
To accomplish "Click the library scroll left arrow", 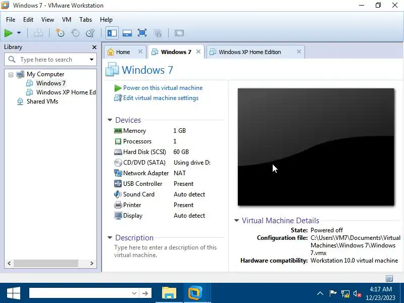I will [x=9, y=263].
